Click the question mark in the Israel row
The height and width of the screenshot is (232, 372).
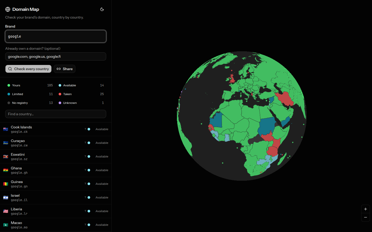click(x=85, y=197)
